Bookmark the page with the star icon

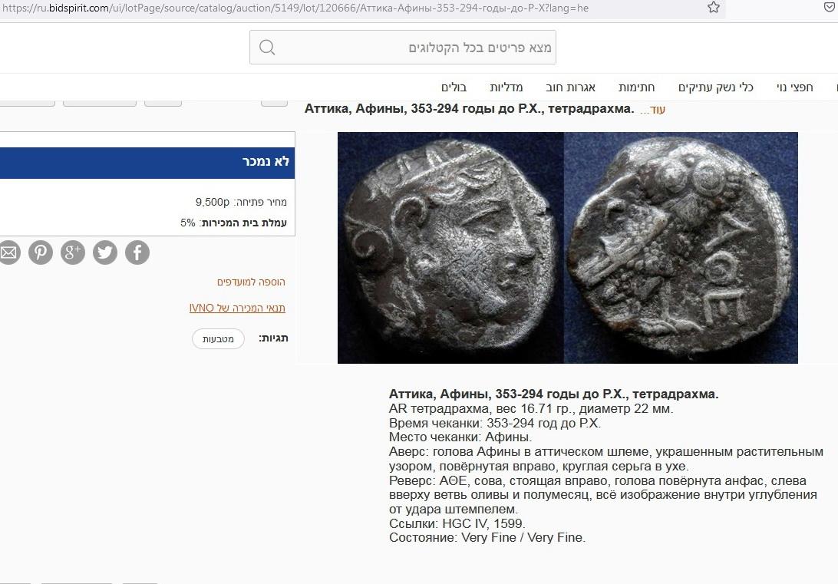tap(714, 8)
